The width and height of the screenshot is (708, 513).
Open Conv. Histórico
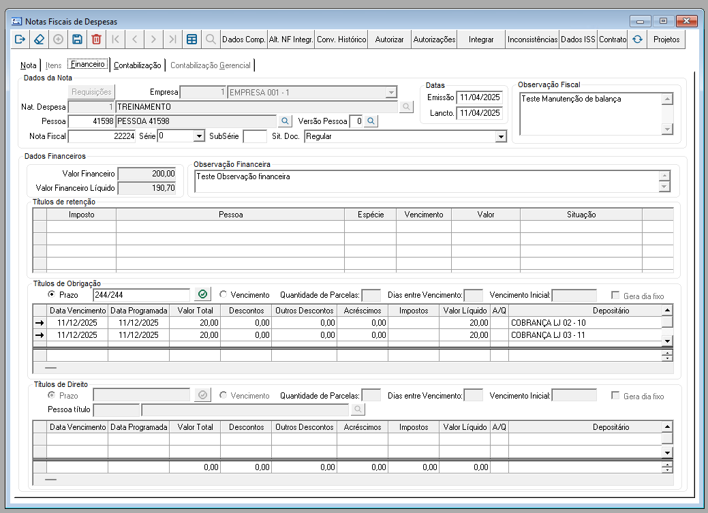click(341, 40)
